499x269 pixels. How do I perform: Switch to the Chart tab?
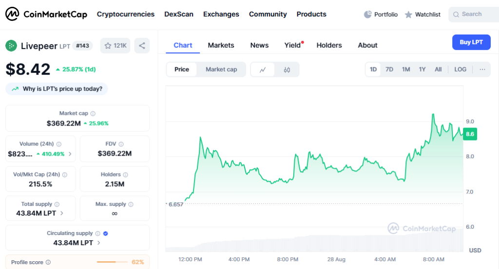click(183, 45)
